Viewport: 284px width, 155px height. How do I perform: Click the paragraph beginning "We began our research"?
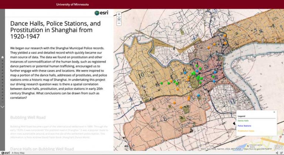tap(58, 73)
